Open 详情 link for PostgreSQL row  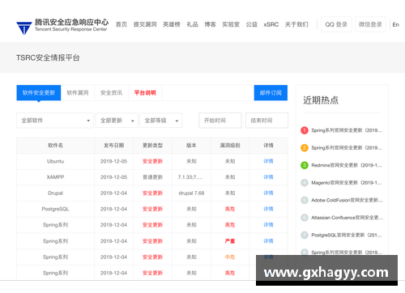[x=268, y=209]
